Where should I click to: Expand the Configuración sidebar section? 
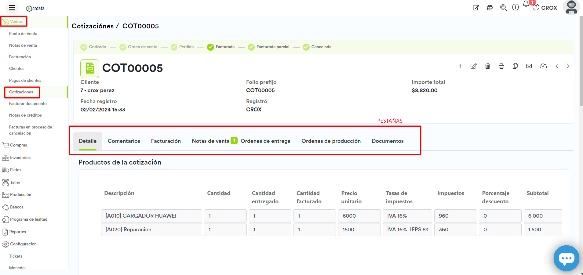pyautogui.click(x=23, y=244)
